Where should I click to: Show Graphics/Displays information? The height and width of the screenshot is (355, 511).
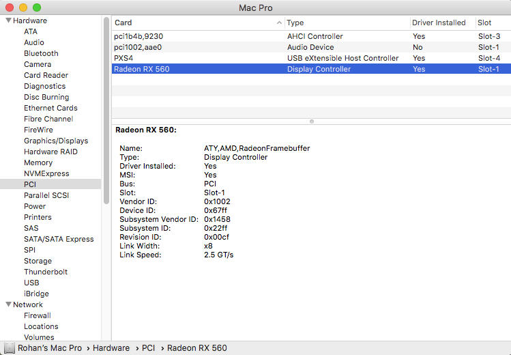[56, 141]
